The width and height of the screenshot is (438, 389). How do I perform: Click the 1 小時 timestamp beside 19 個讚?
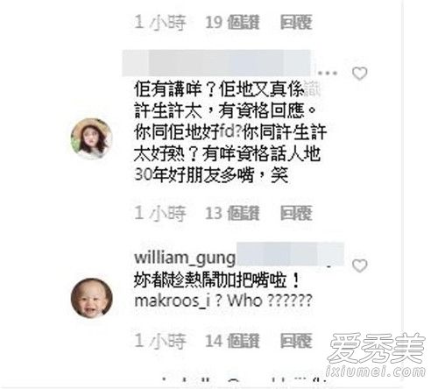pos(160,22)
